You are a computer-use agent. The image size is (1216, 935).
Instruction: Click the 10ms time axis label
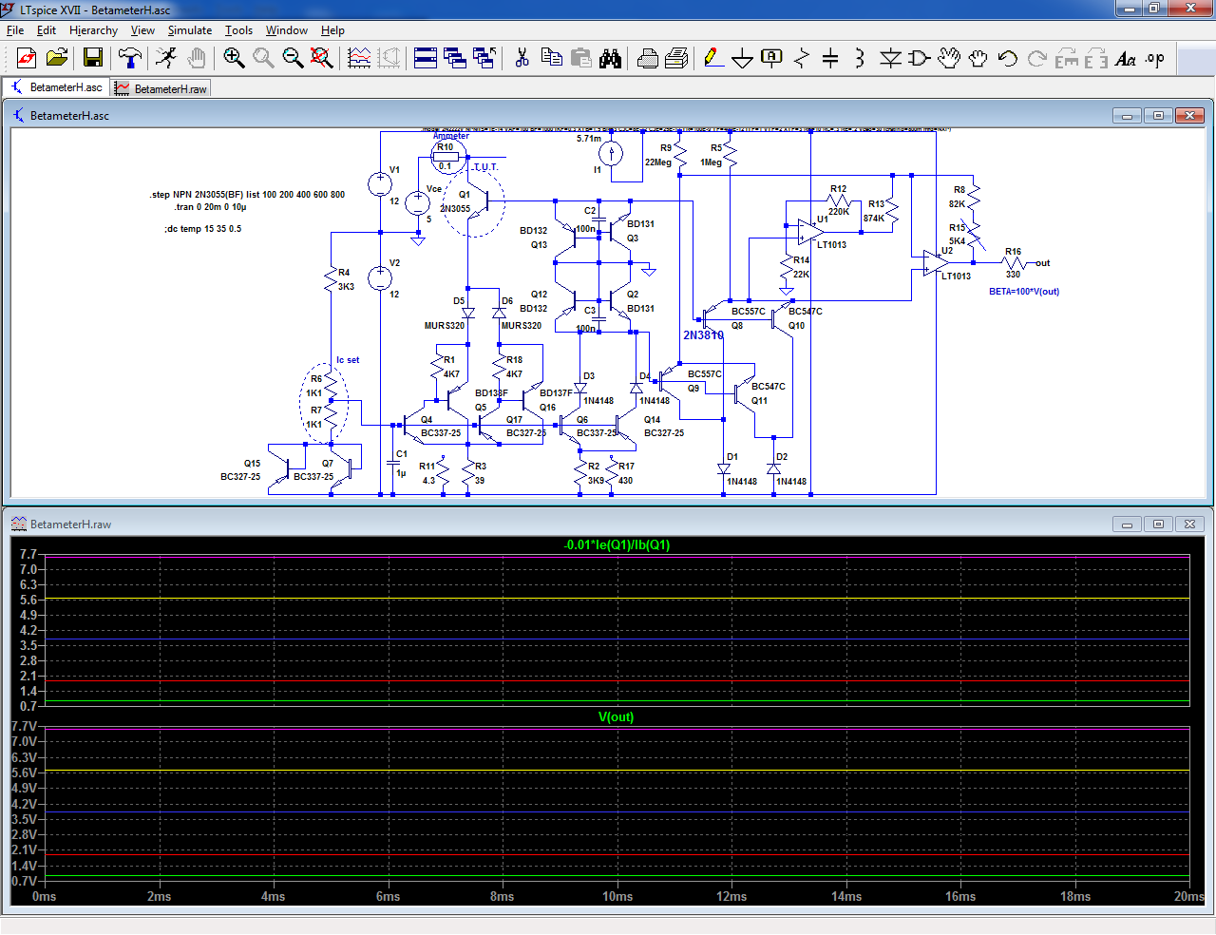[617, 897]
